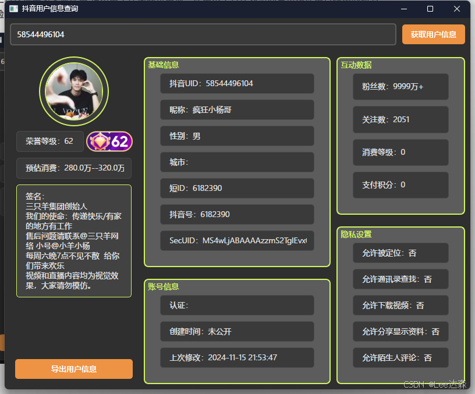Select the 消费等级: 0 field
This screenshot has height=394, width=475.
coord(400,152)
